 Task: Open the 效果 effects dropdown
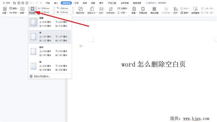coord(22,10)
